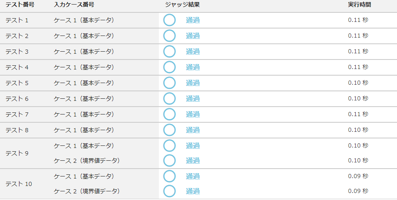Click the pass circle icon for テスト 7

(x=169, y=114)
